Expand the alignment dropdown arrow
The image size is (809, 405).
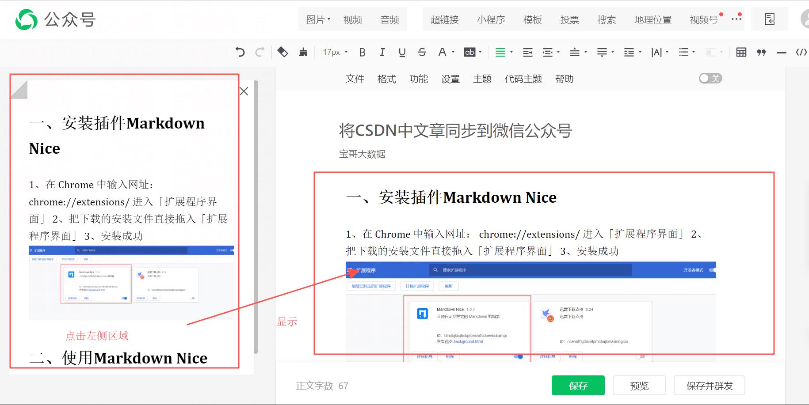tap(511, 52)
